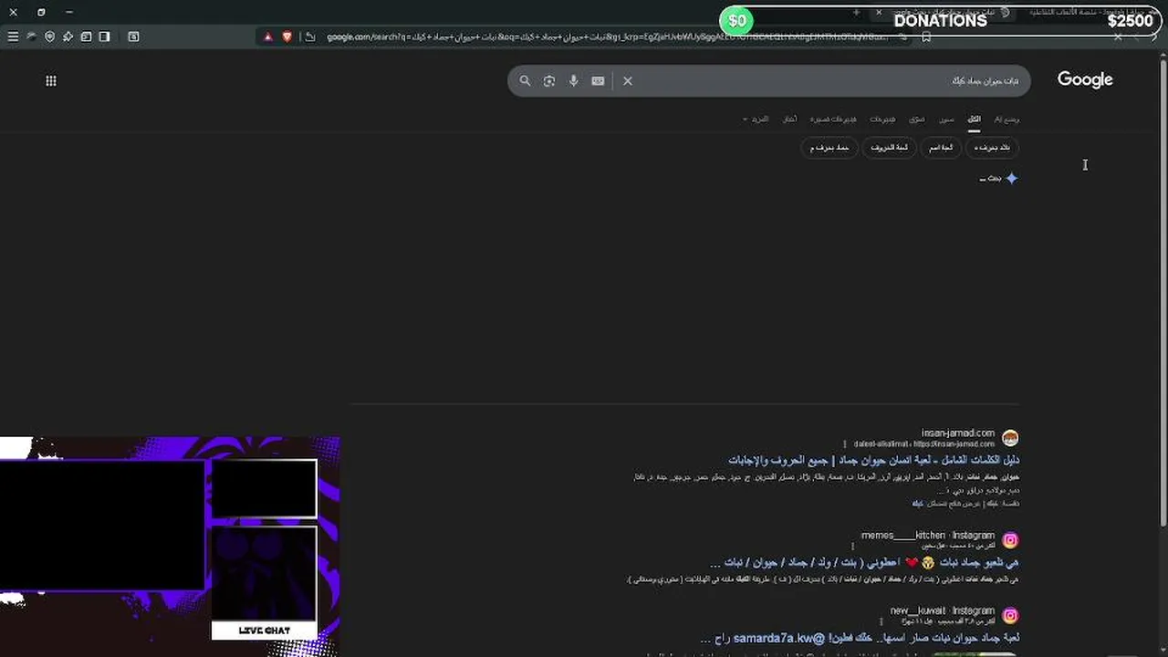Switch to the Short videos tab
This screenshot has height=657, width=1168.
click(833, 119)
